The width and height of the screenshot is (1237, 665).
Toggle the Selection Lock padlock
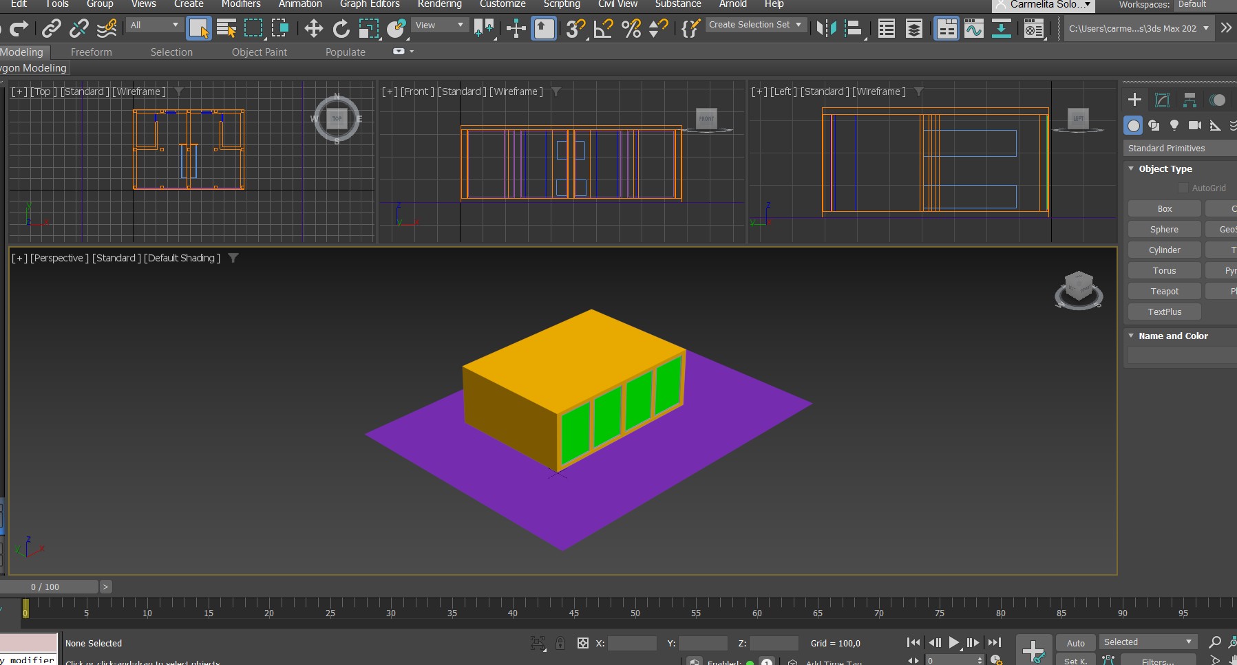click(x=560, y=643)
